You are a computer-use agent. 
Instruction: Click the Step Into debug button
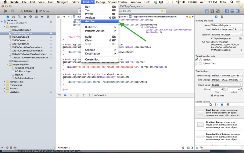tap(83, 95)
